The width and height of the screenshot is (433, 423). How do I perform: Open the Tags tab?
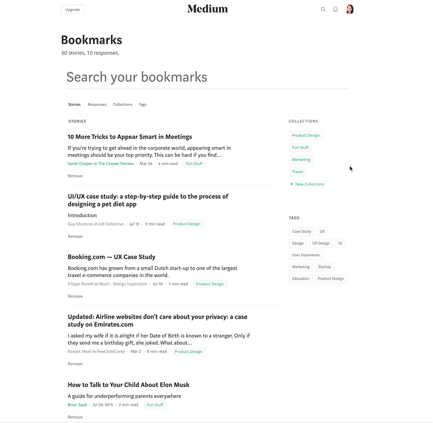142,104
